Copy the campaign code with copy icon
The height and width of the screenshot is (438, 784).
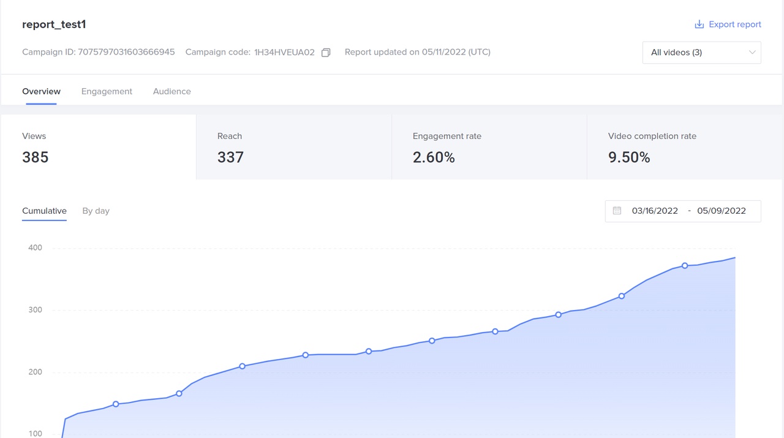click(x=326, y=53)
